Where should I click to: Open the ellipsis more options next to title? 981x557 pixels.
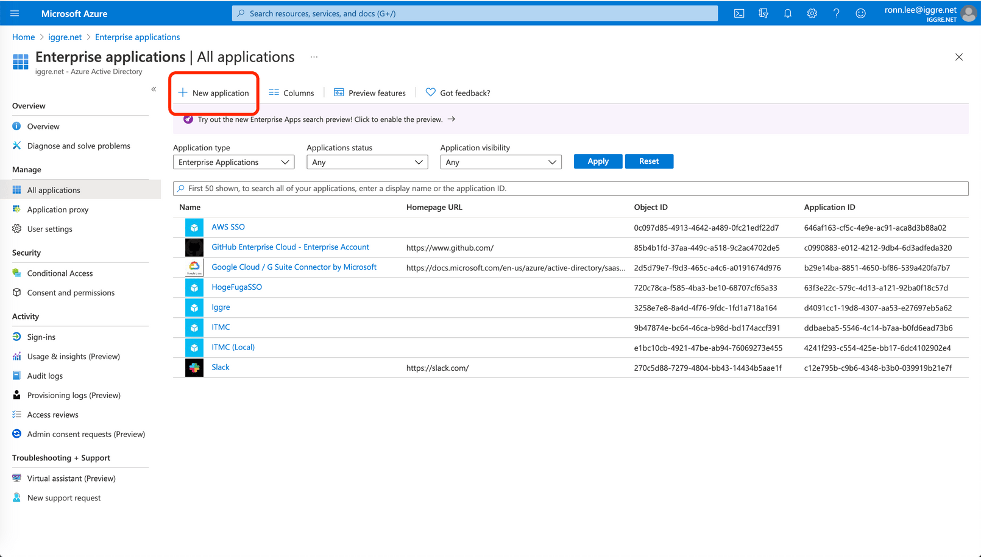pos(314,57)
